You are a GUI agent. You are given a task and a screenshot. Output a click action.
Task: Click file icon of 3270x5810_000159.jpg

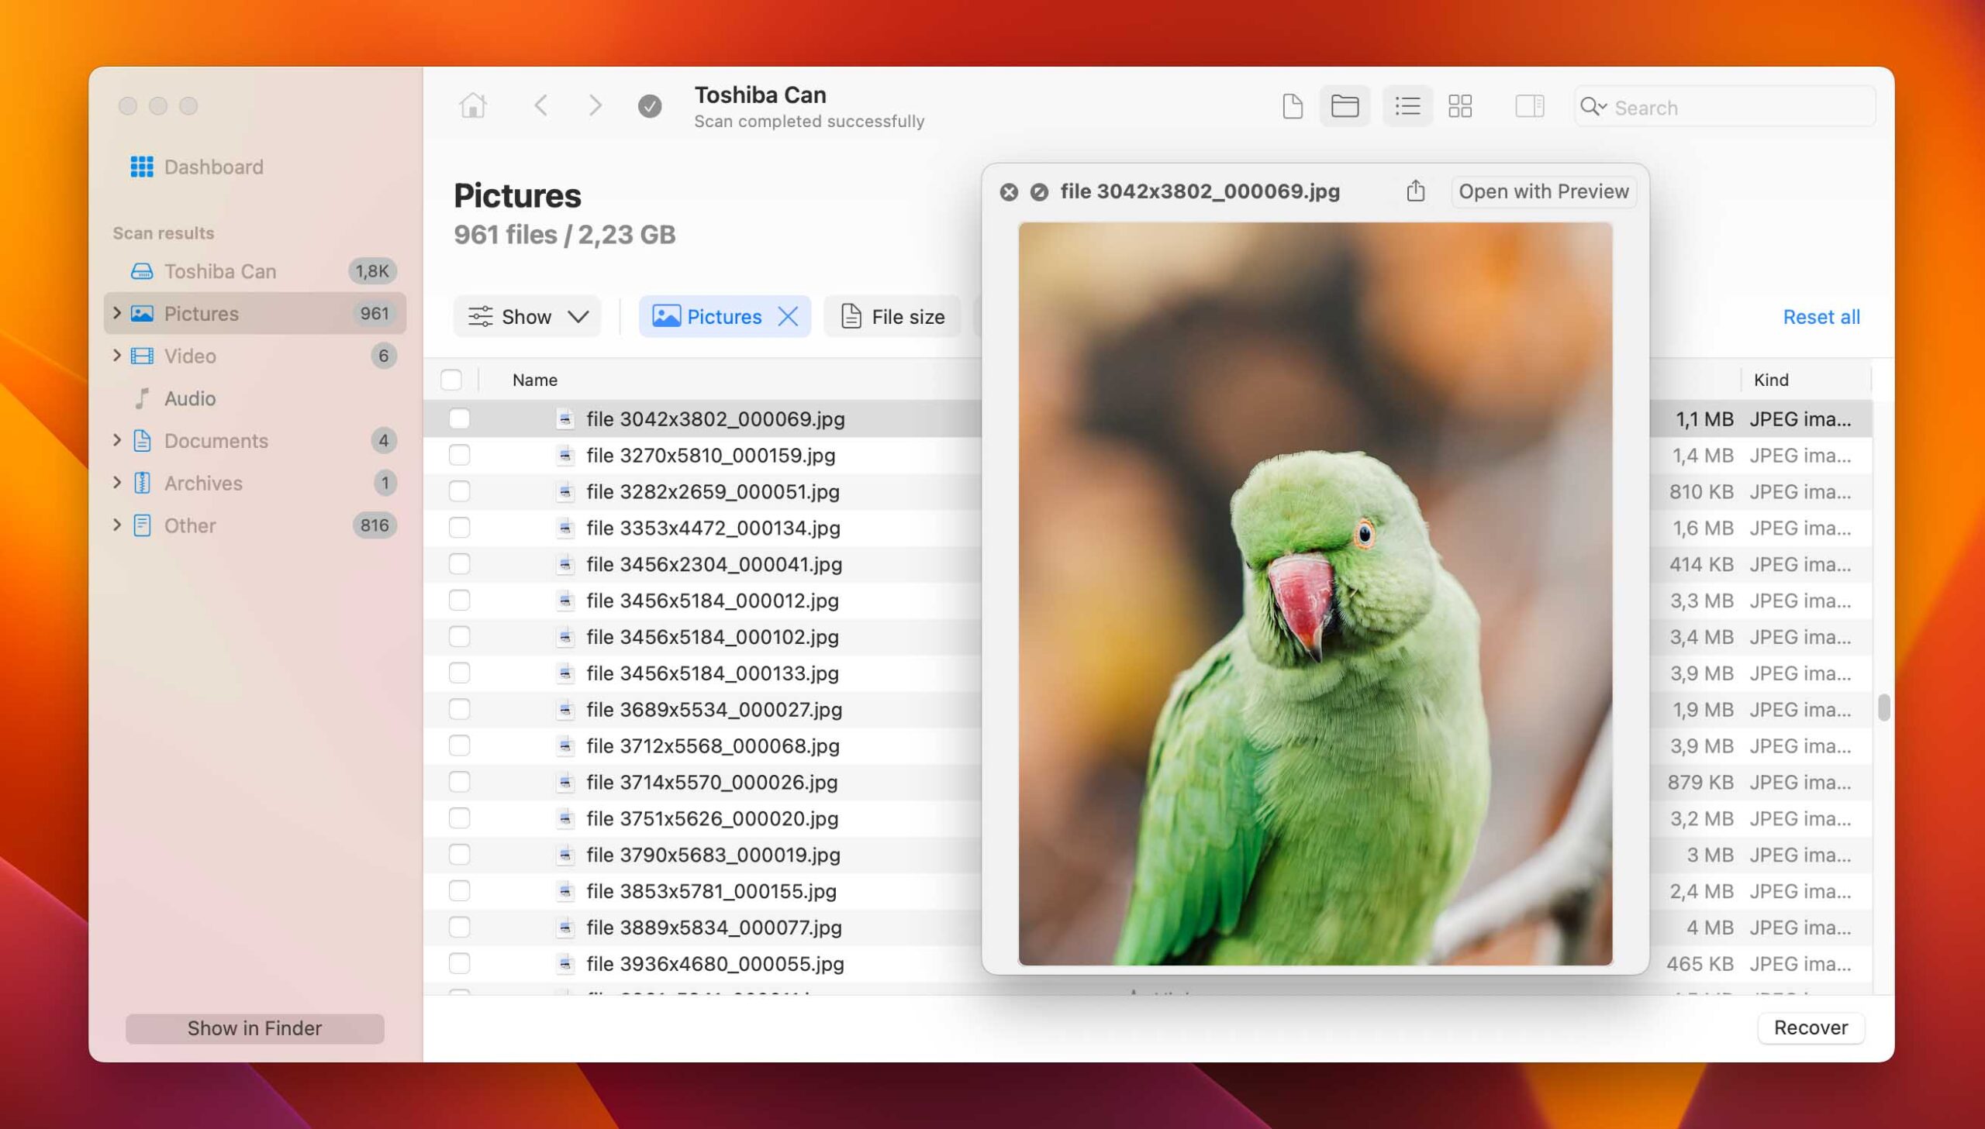pyautogui.click(x=565, y=455)
